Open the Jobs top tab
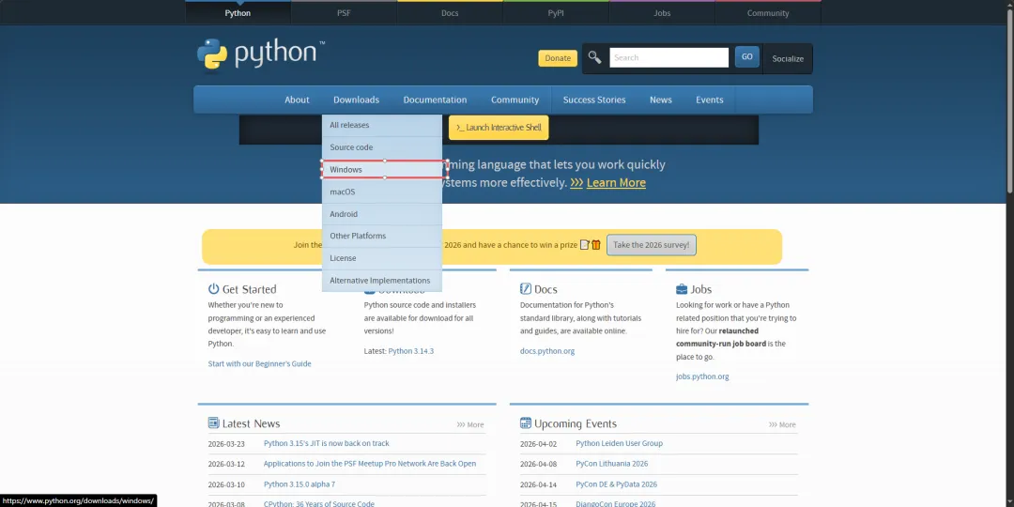Screen dimensions: 1014x507 pyautogui.click(x=662, y=13)
